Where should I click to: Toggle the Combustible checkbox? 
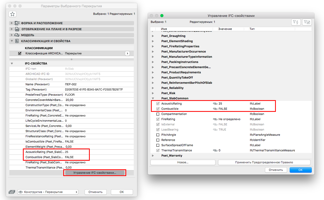coord(158,109)
